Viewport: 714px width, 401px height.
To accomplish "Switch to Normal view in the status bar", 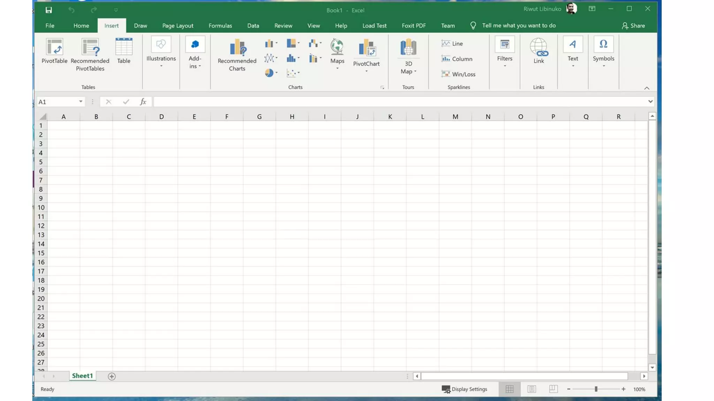I will pyautogui.click(x=509, y=389).
